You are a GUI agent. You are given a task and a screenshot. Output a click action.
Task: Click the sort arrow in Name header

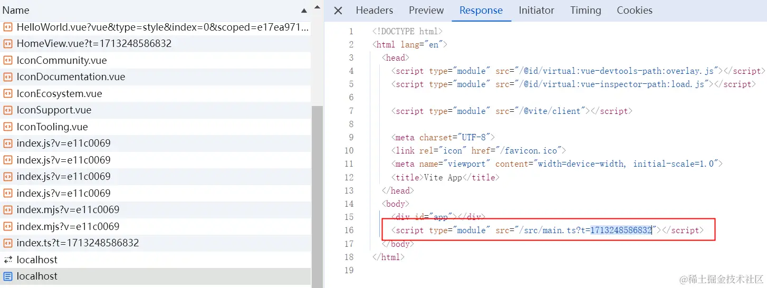[304, 11]
